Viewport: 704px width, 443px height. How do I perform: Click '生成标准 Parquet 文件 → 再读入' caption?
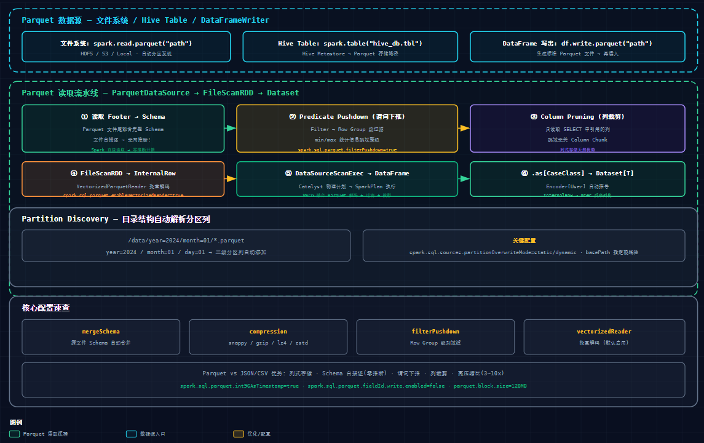pos(577,54)
